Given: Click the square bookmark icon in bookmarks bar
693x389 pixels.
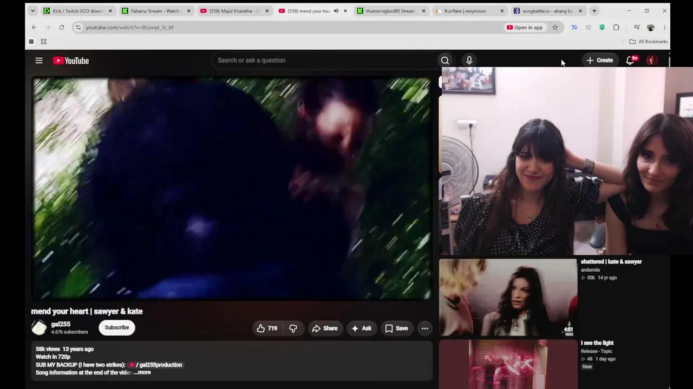Looking at the screenshot, I should [x=31, y=42].
